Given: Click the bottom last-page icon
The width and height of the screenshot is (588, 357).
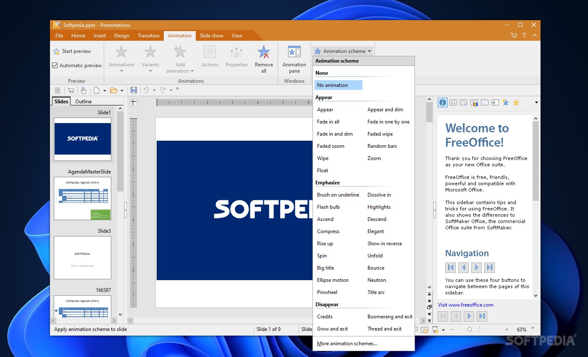Looking at the screenshot, I should click(482, 316).
